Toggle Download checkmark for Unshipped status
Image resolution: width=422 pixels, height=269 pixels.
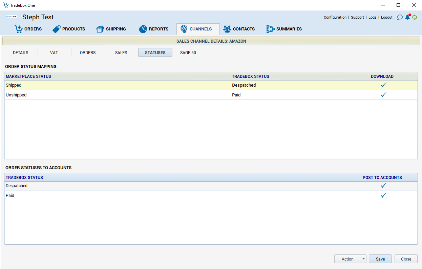click(x=383, y=95)
